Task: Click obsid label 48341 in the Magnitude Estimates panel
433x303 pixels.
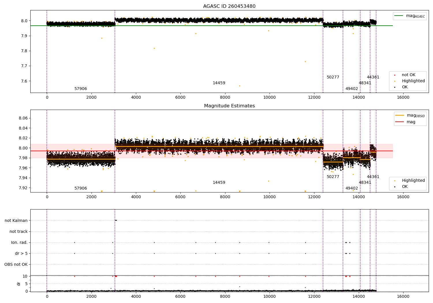Action: 365,183
